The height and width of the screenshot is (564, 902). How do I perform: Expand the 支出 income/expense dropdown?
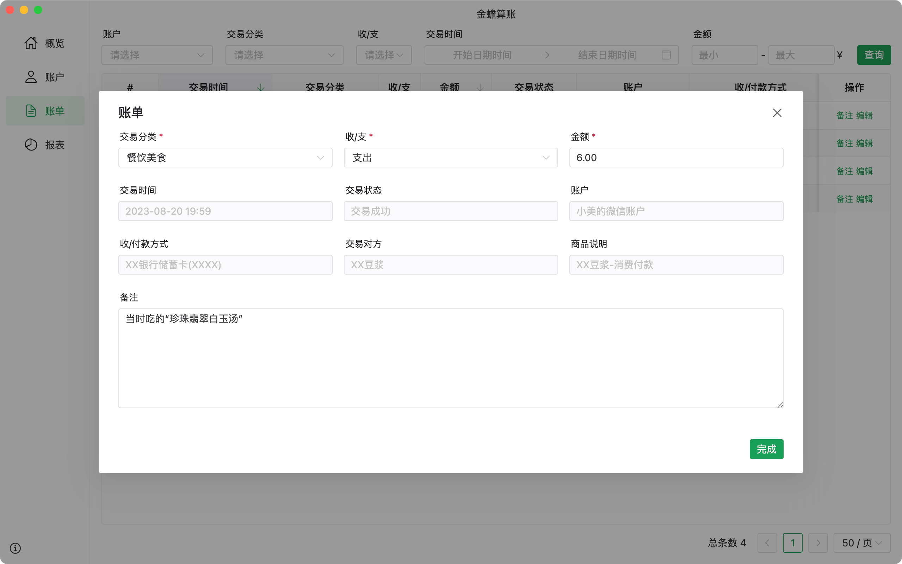click(x=450, y=158)
